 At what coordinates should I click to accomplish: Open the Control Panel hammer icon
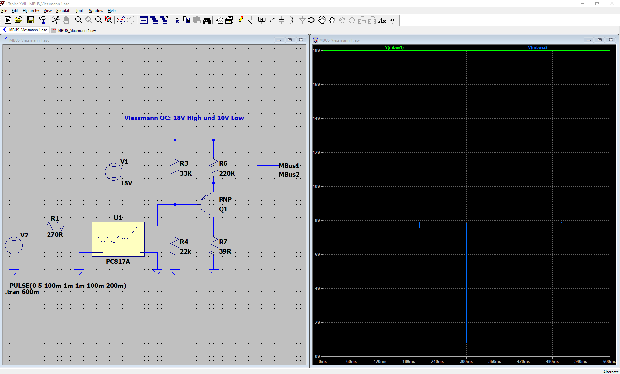pyautogui.click(x=43, y=20)
